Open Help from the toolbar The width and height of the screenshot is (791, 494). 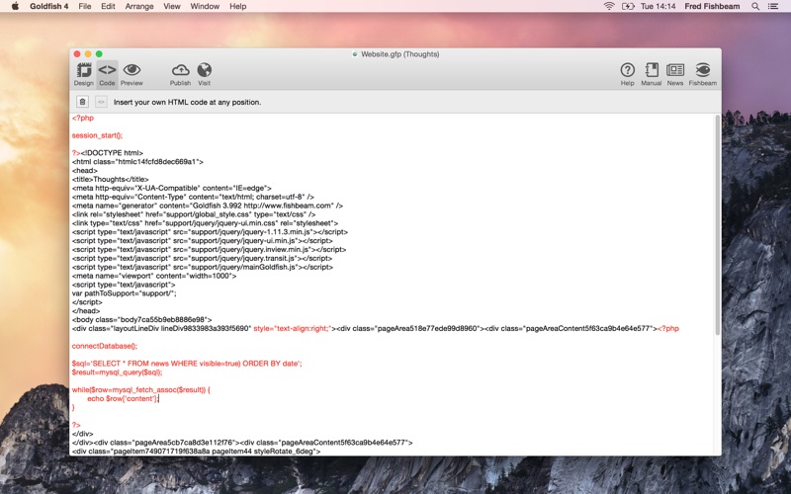click(x=627, y=71)
